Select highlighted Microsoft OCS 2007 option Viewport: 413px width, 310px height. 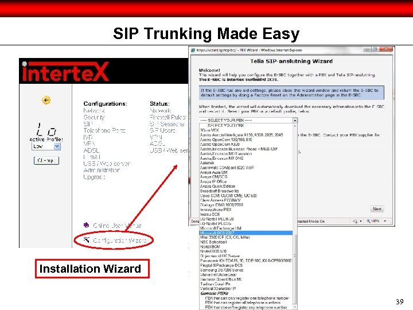click(x=246, y=232)
